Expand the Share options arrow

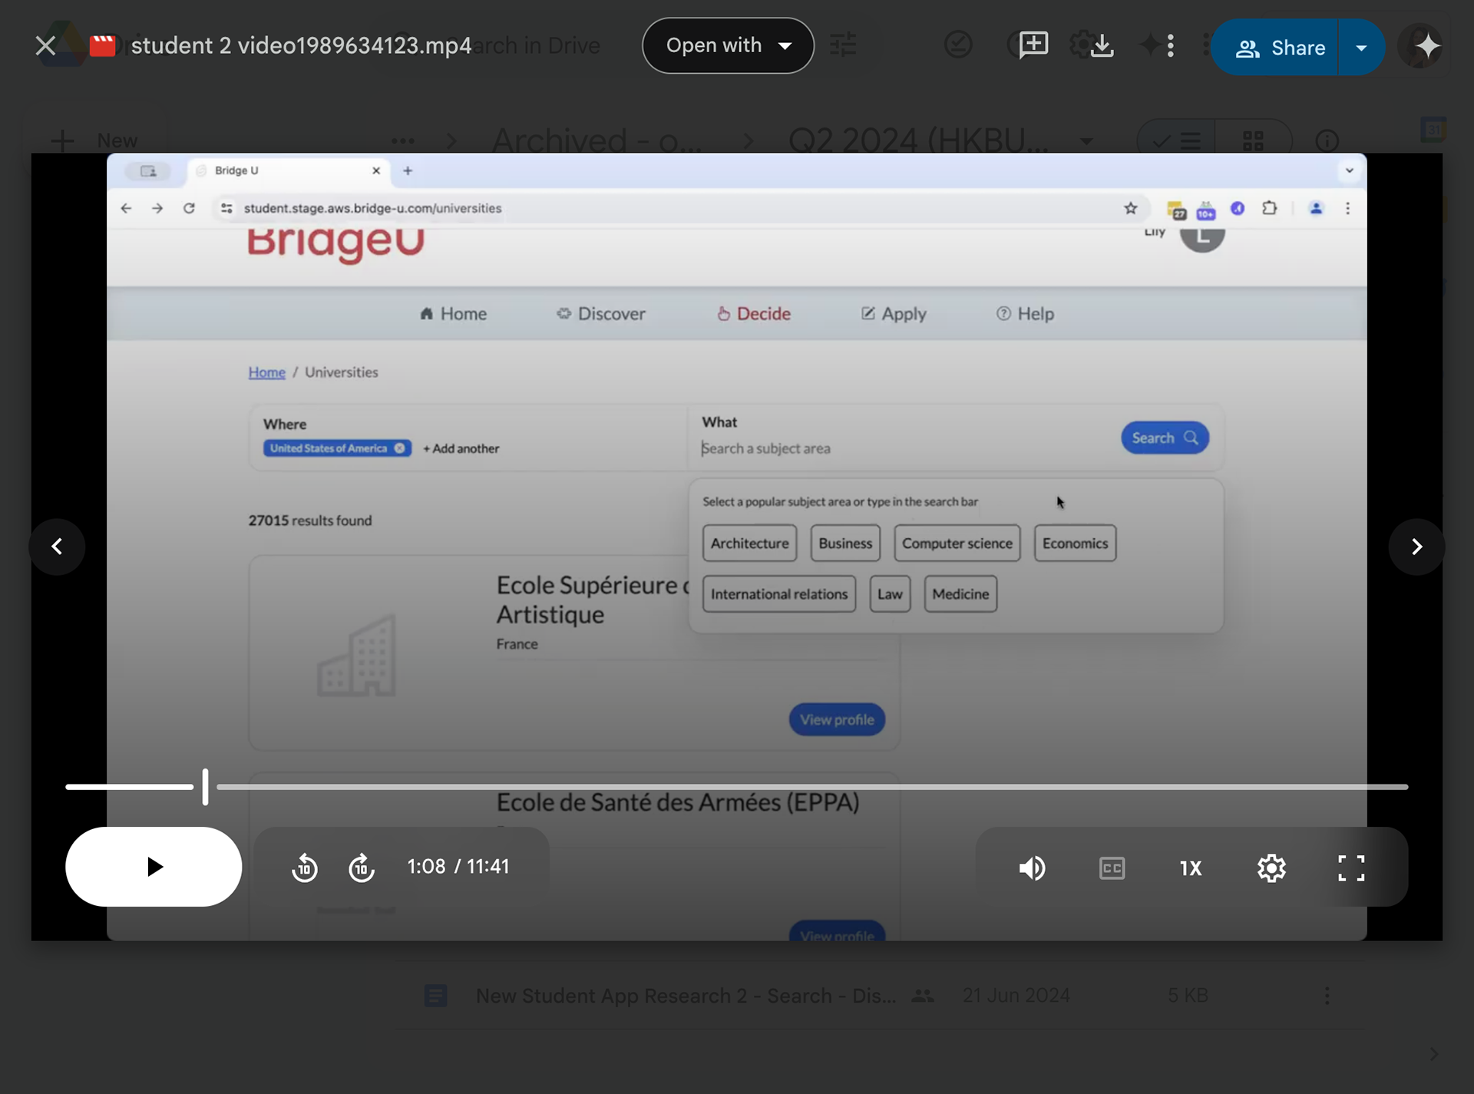1361,48
